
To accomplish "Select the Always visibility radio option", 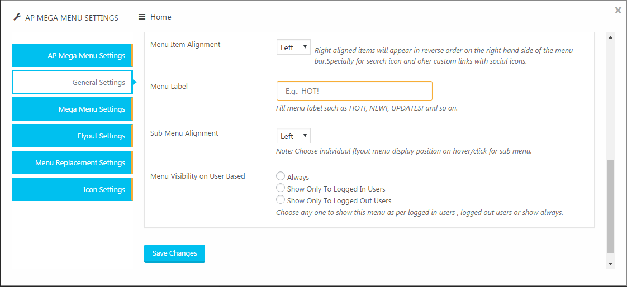I will click(x=281, y=176).
